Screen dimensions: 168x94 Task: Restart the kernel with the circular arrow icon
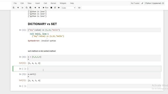[x=55, y=8]
